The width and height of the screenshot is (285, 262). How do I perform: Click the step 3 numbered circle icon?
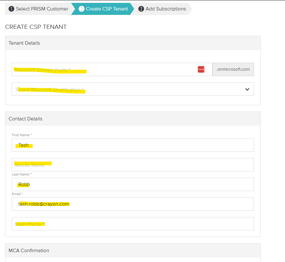pyautogui.click(x=141, y=9)
